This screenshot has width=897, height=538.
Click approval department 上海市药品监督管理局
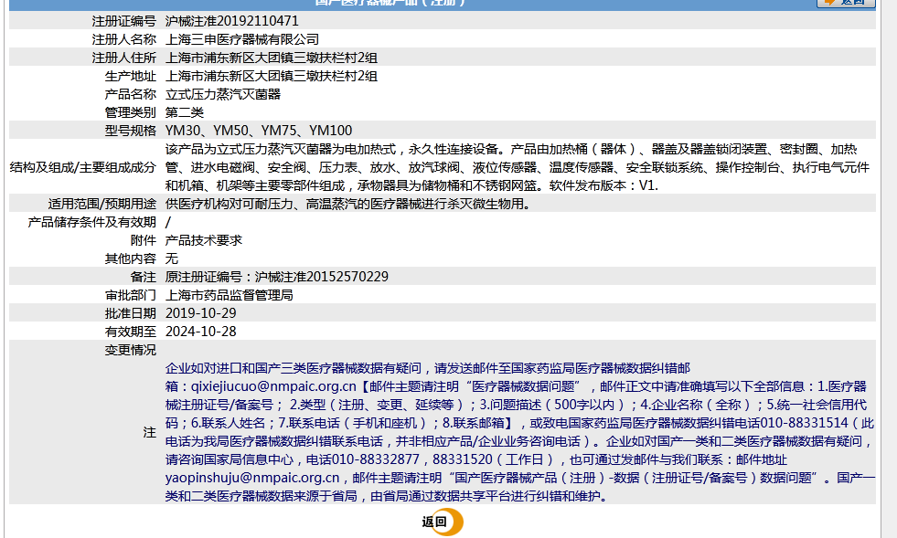pyautogui.click(x=229, y=295)
